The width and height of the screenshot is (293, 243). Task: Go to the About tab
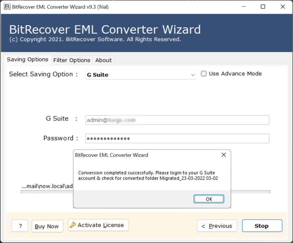click(x=103, y=60)
